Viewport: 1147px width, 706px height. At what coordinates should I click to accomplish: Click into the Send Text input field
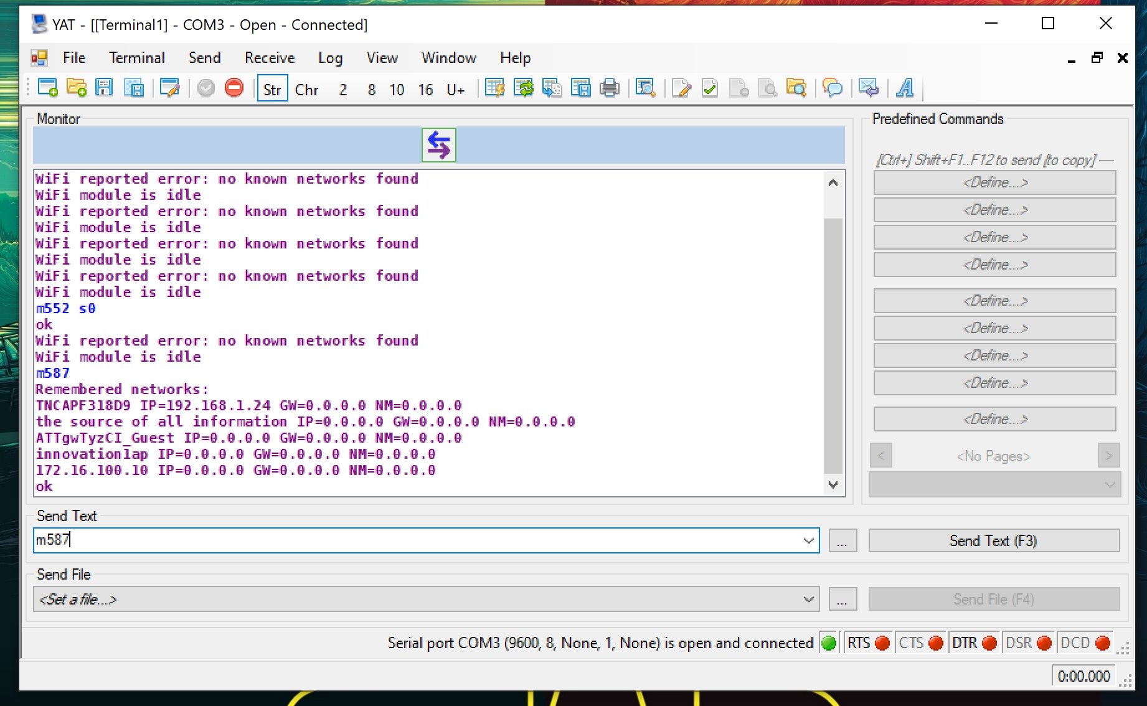[417, 540]
